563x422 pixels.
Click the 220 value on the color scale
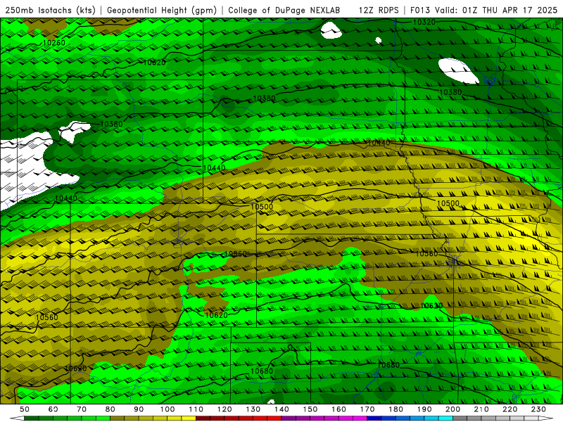point(510,409)
